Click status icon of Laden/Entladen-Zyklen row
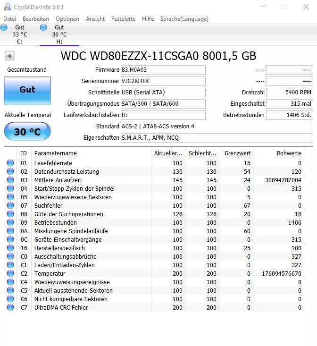Screen dimensions: 317x346 pyautogui.click(x=10, y=265)
